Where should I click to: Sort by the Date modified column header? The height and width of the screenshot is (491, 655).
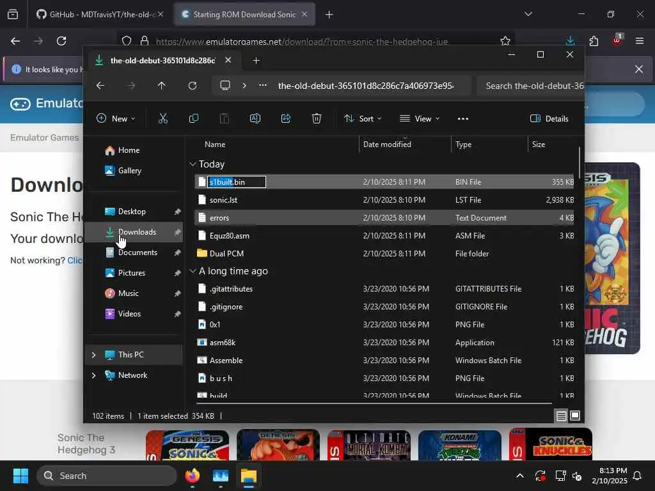coord(387,144)
